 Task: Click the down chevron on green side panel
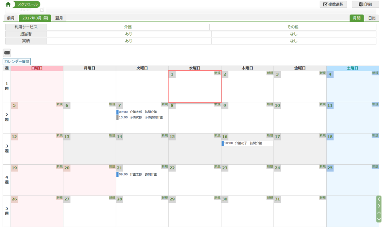tap(379, 219)
